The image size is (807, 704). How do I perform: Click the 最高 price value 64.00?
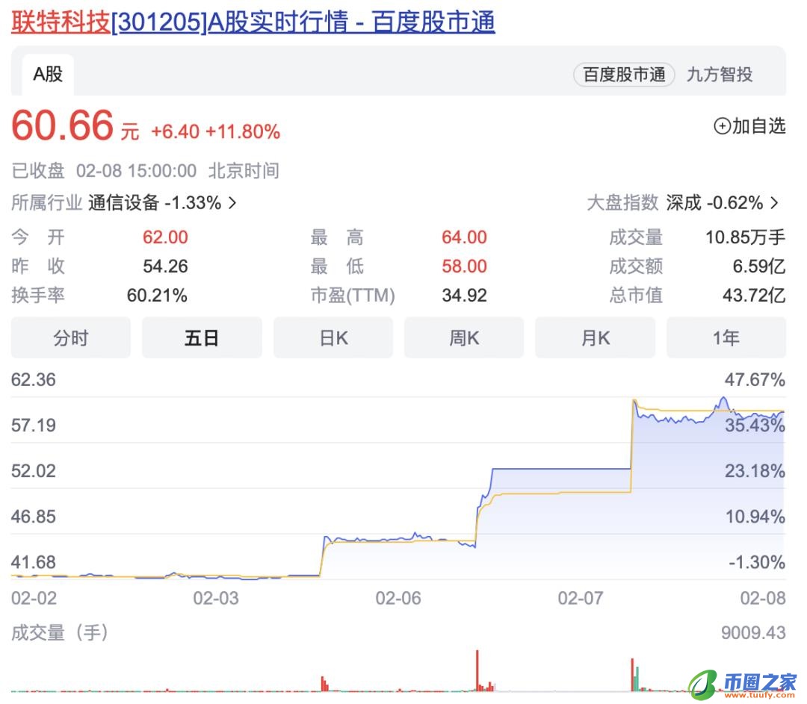point(465,237)
